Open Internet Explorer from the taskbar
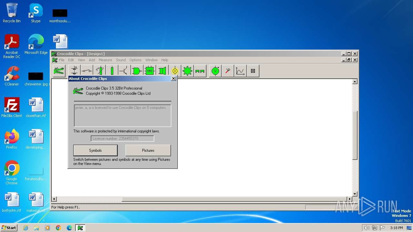Viewport: 413px width, 232px height. (25, 228)
